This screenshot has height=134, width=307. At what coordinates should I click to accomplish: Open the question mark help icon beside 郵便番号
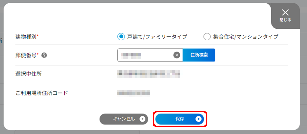point(44,55)
